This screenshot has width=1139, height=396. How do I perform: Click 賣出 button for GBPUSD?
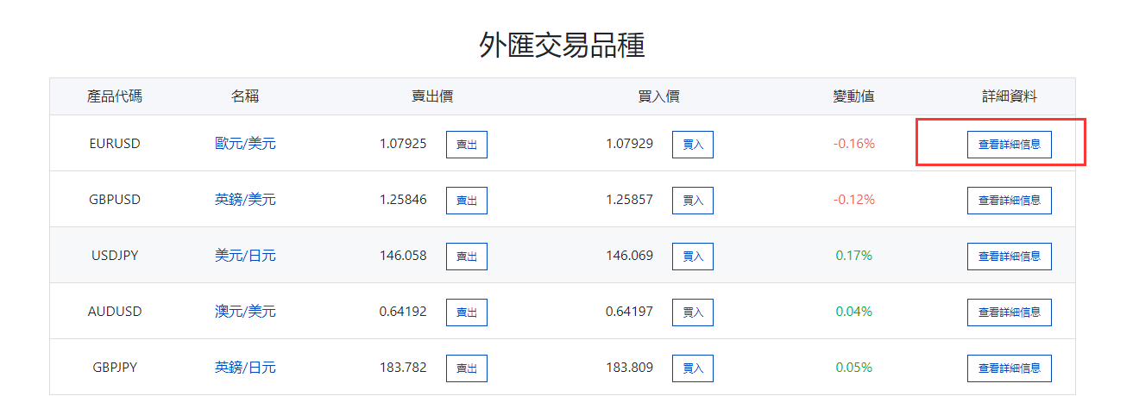click(x=466, y=201)
